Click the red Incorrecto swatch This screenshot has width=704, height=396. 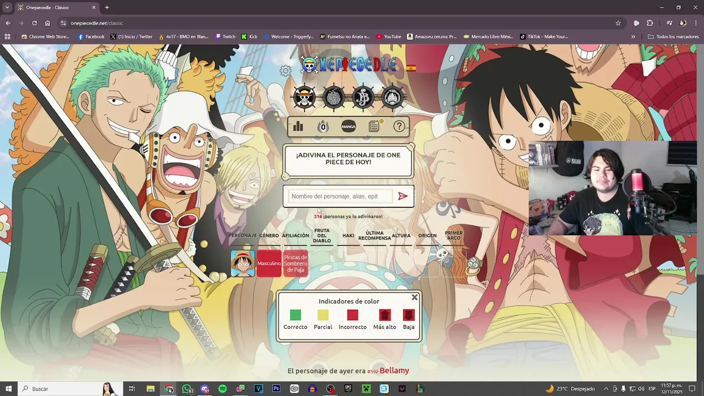pos(353,315)
